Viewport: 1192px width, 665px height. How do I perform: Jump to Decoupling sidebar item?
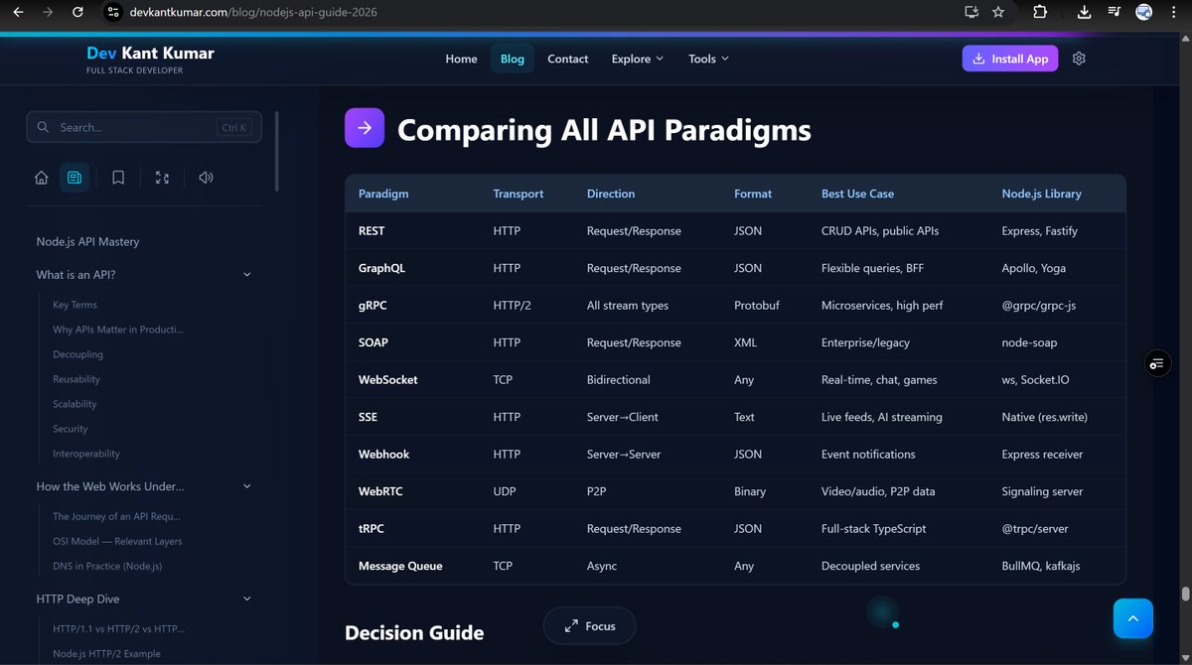77,354
